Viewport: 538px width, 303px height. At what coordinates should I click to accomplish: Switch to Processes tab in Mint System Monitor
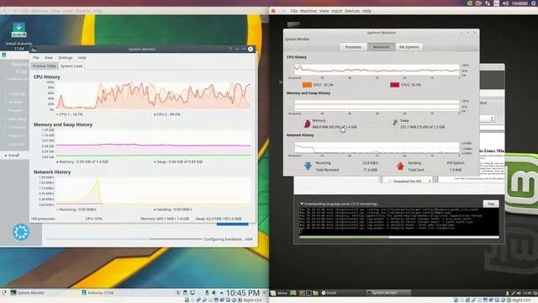click(353, 47)
